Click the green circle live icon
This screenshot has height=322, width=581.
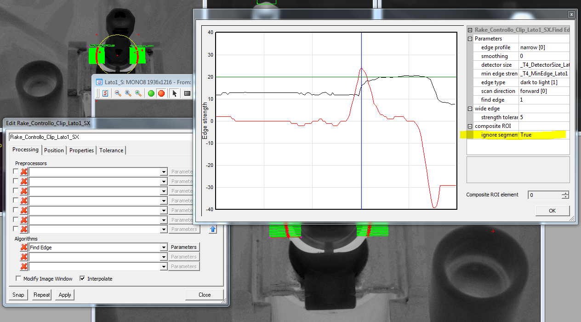click(x=151, y=93)
